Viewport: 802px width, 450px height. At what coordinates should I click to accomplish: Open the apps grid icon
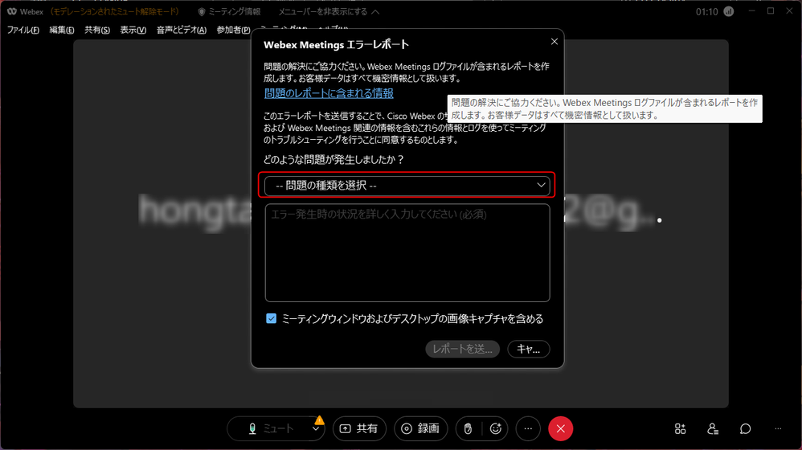(680, 428)
